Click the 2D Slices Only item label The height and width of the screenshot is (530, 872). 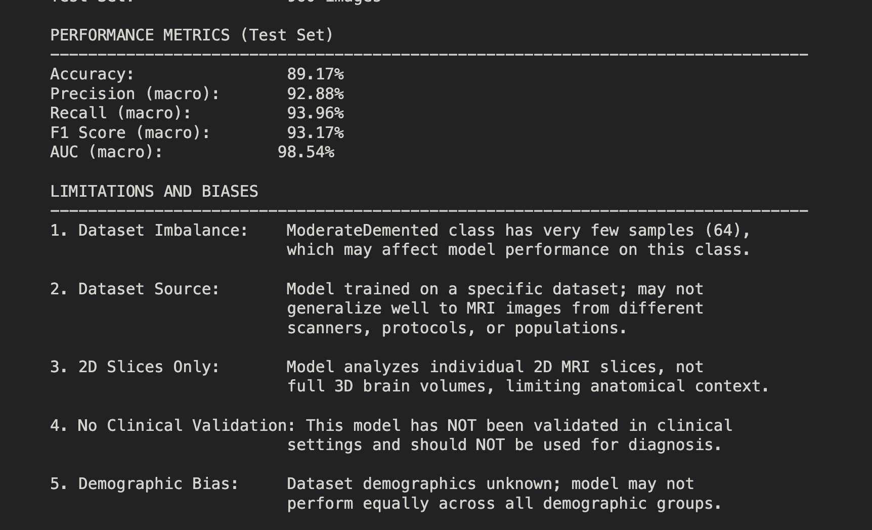pos(135,367)
